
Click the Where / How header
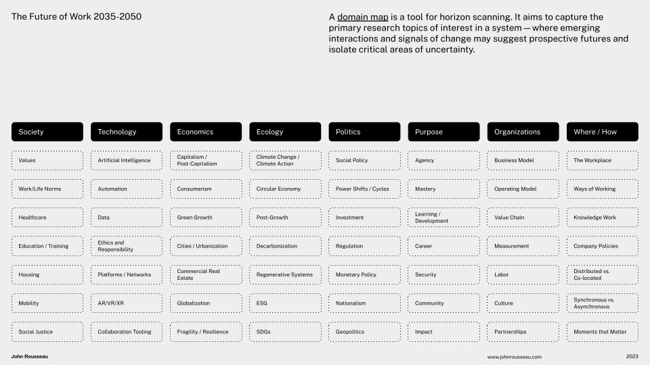point(602,132)
